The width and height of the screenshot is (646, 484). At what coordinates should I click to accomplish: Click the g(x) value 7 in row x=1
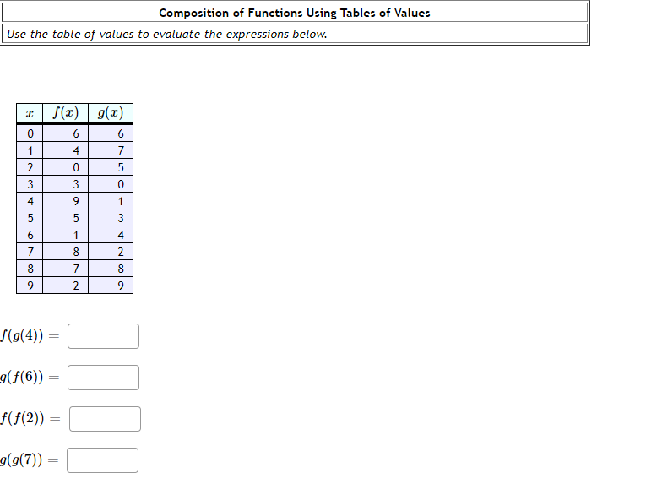pos(121,150)
